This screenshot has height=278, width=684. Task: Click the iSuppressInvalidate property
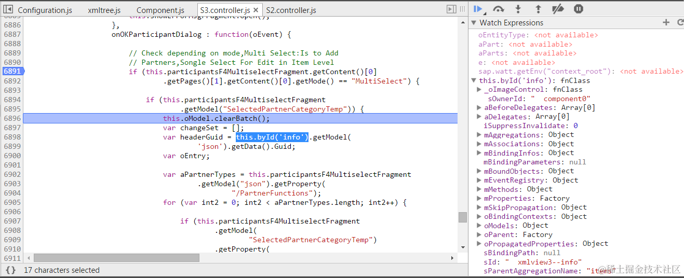pos(530,126)
